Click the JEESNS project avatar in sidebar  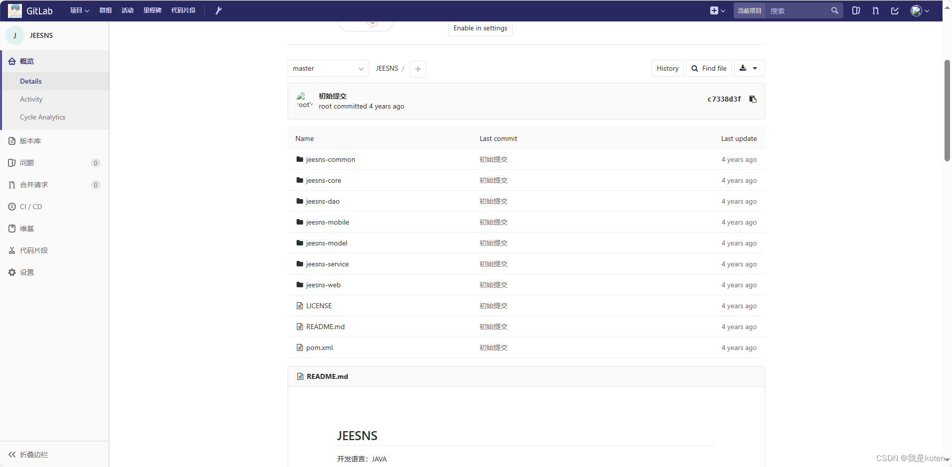15,35
